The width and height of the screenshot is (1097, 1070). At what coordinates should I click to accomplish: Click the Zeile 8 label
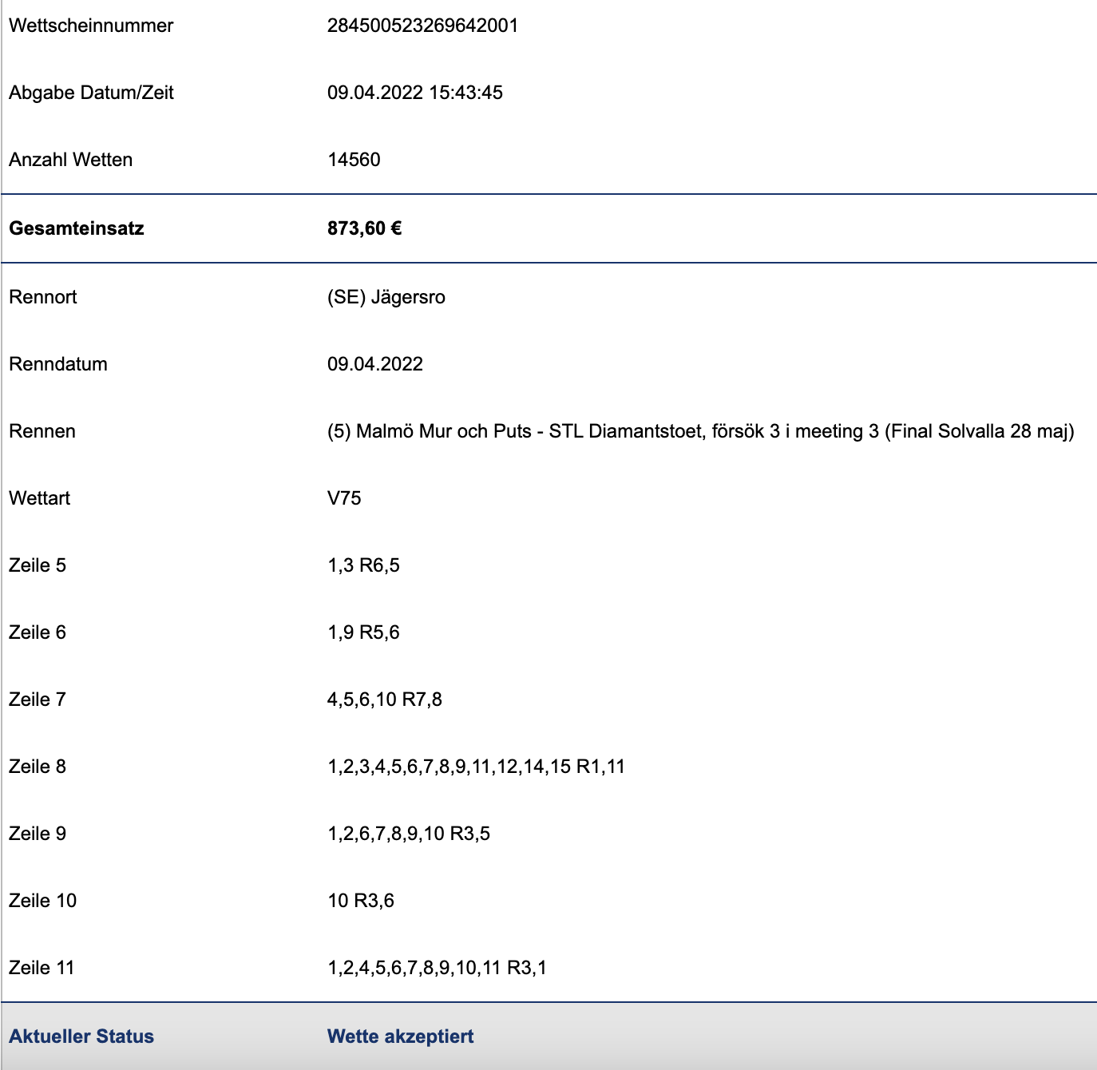pos(38,767)
